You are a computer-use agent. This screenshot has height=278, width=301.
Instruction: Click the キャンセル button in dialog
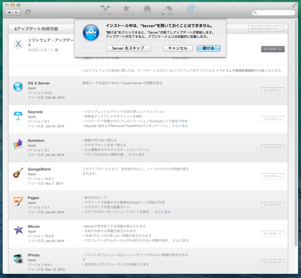click(x=178, y=48)
